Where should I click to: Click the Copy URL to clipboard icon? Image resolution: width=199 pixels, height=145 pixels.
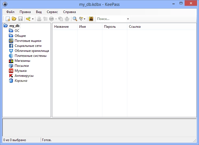pyautogui.click(x=61, y=19)
